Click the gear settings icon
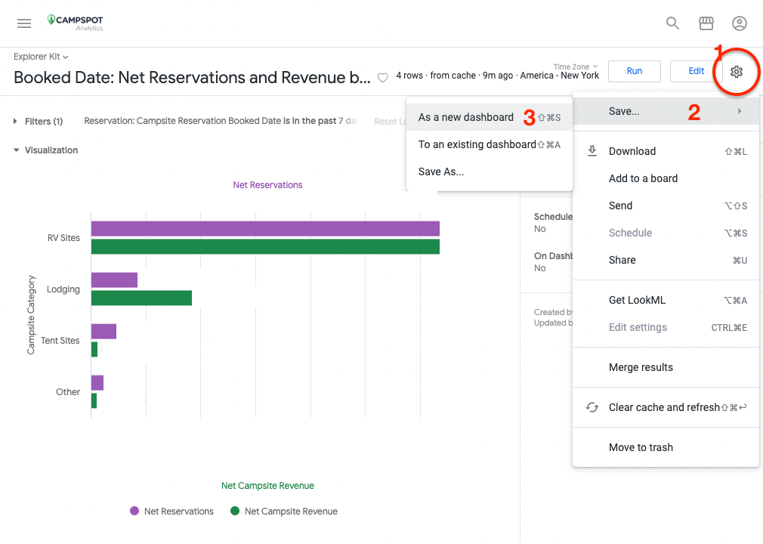This screenshot has height=544, width=763. point(737,71)
